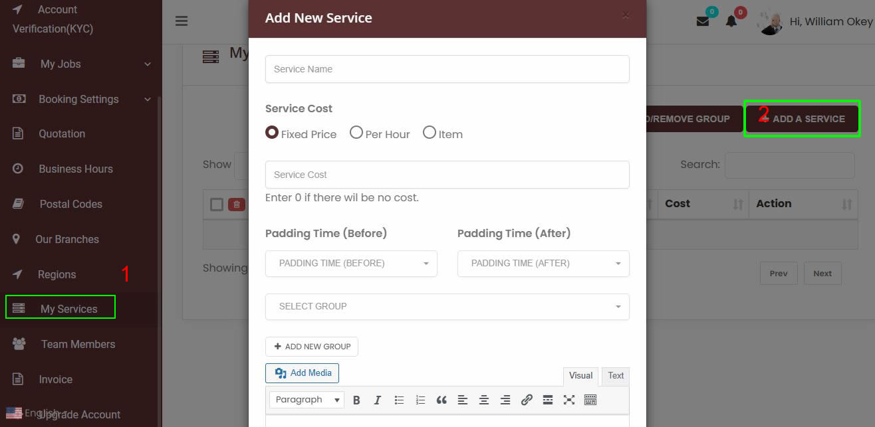Add a blockquote in the editor toolbar
Image resolution: width=875 pixels, height=427 pixels.
(441, 399)
